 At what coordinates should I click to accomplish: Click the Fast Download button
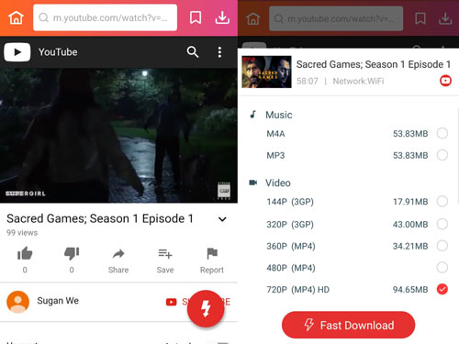click(349, 325)
